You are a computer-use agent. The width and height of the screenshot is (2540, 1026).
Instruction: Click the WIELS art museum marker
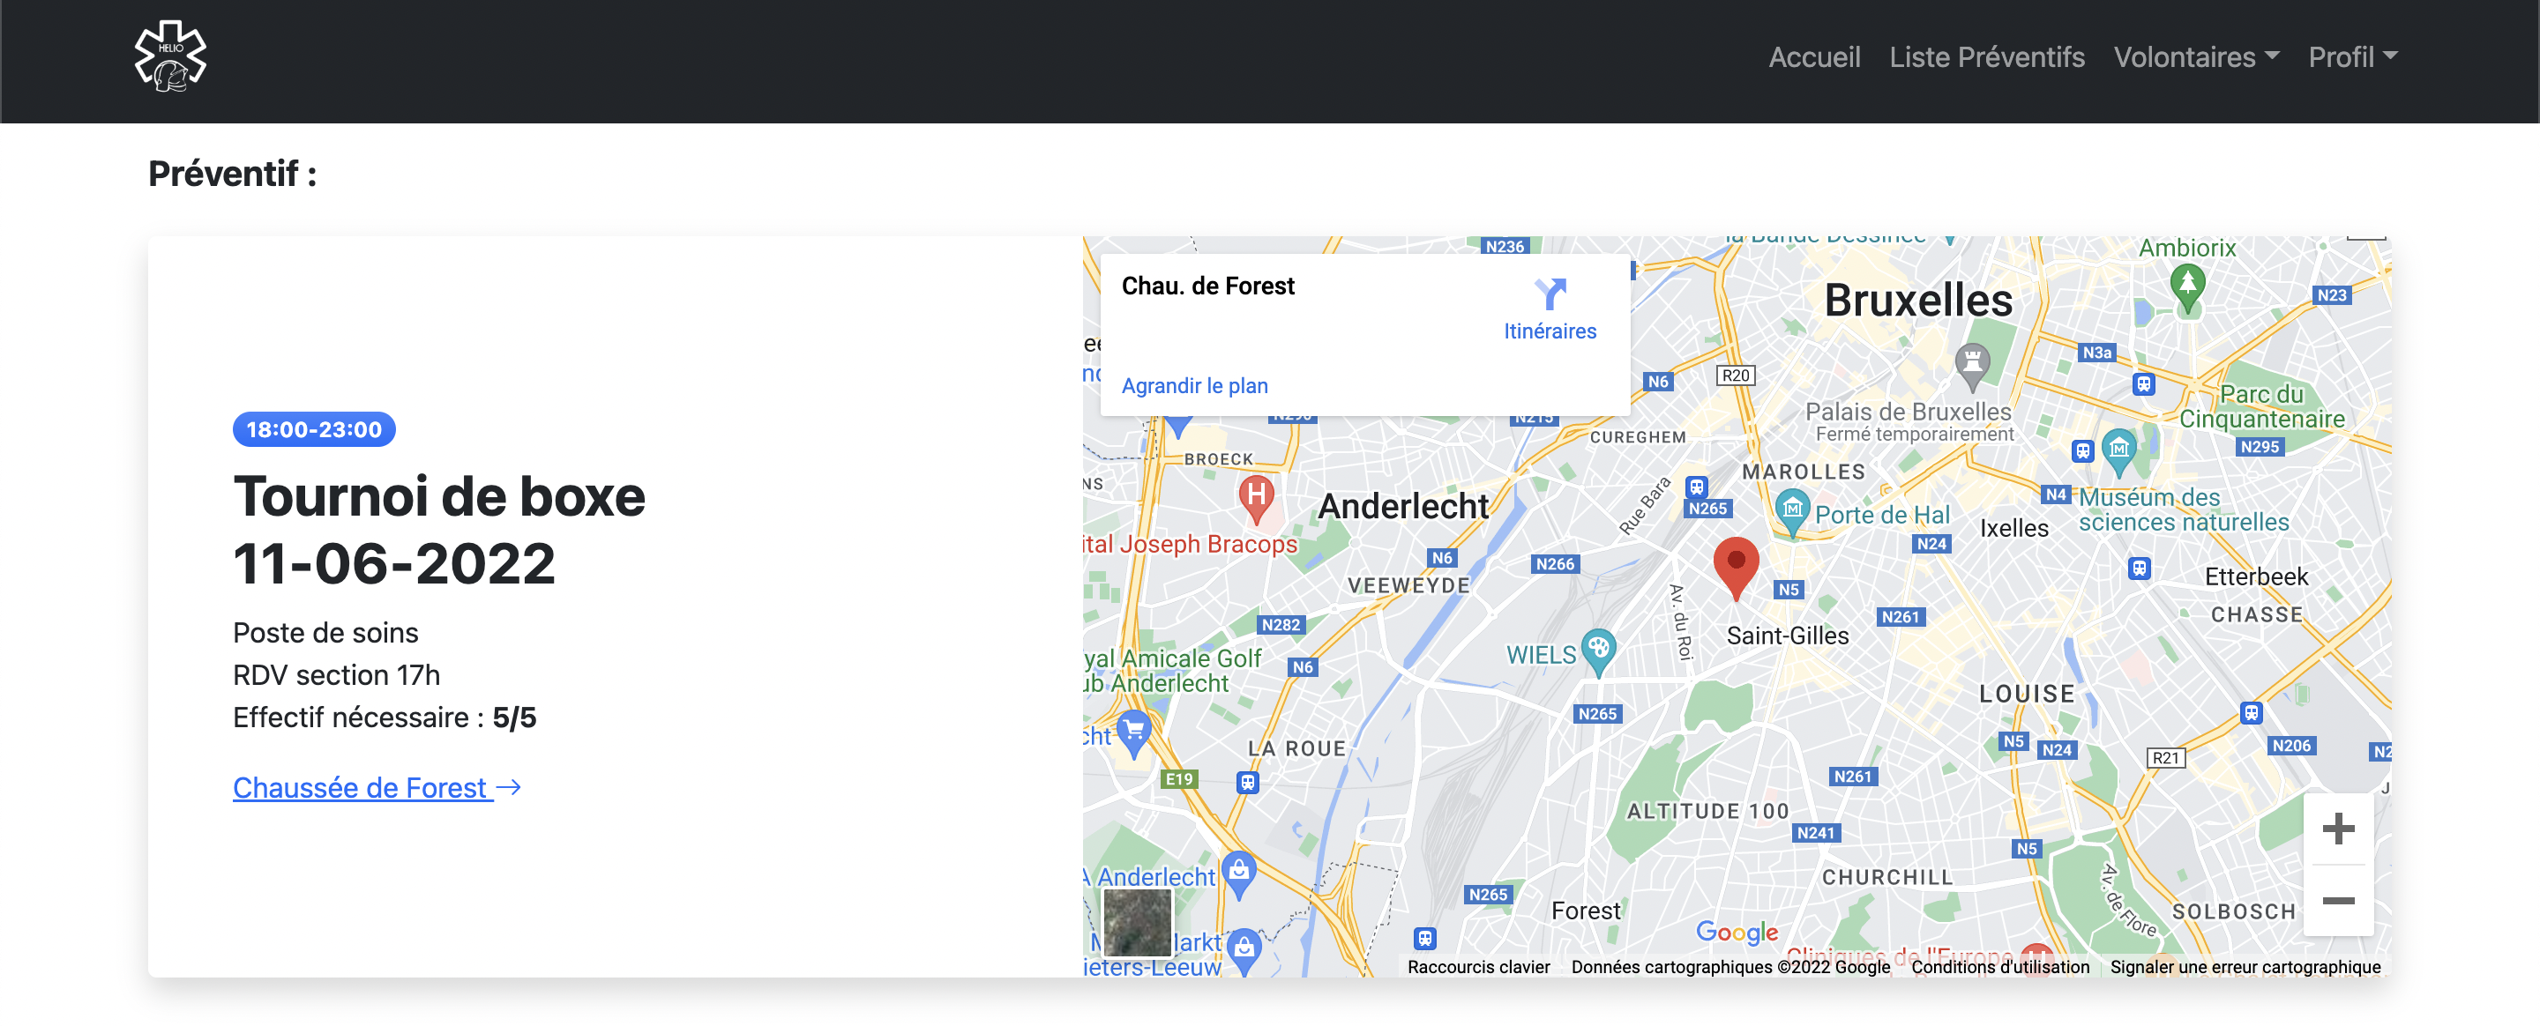tap(1597, 650)
